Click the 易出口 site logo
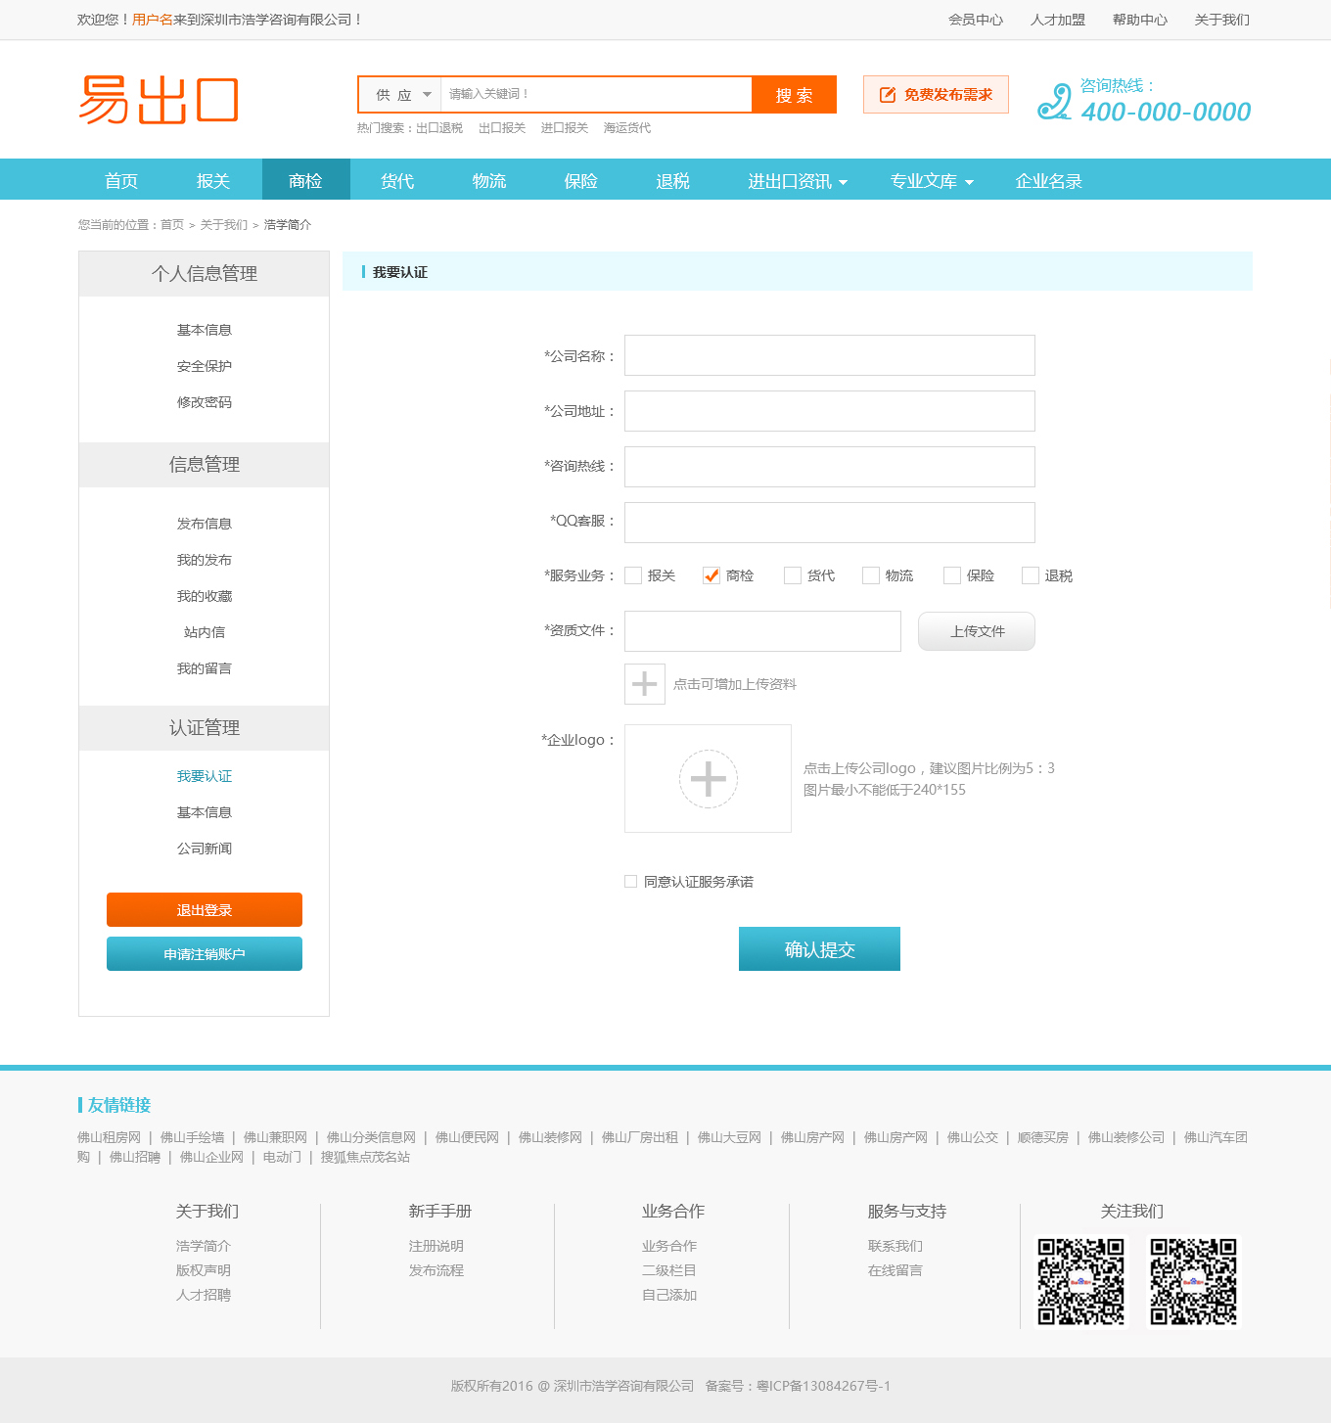This screenshot has width=1331, height=1423. point(159,100)
